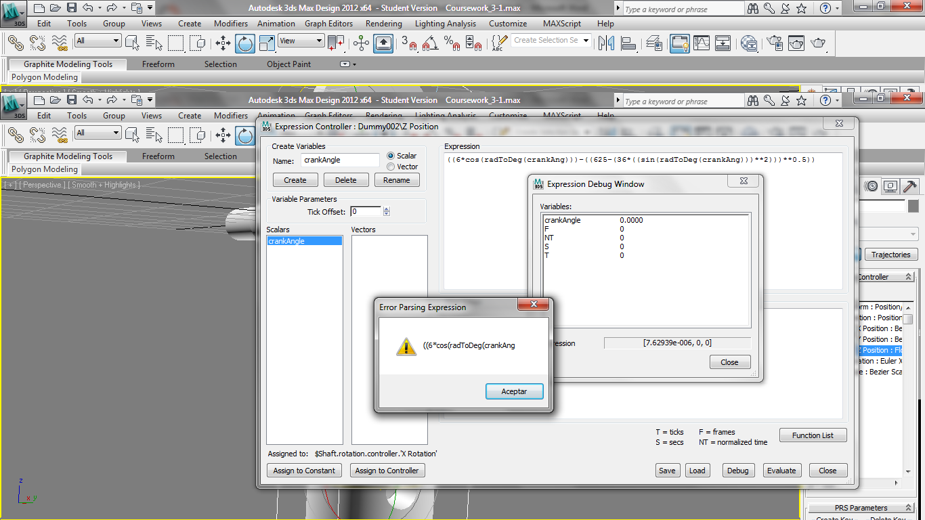This screenshot has width=925, height=520.
Task: Click Select and Link in upper main toolbar
Action: (x=16, y=43)
